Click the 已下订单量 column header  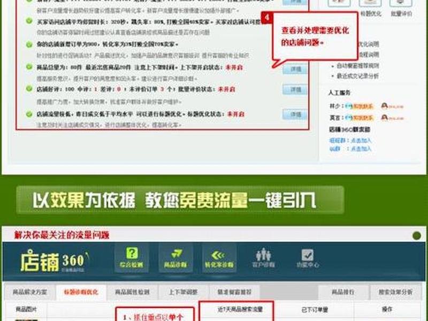coord(315,310)
